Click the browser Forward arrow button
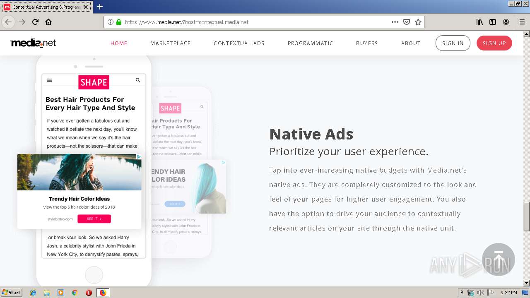 (x=22, y=22)
